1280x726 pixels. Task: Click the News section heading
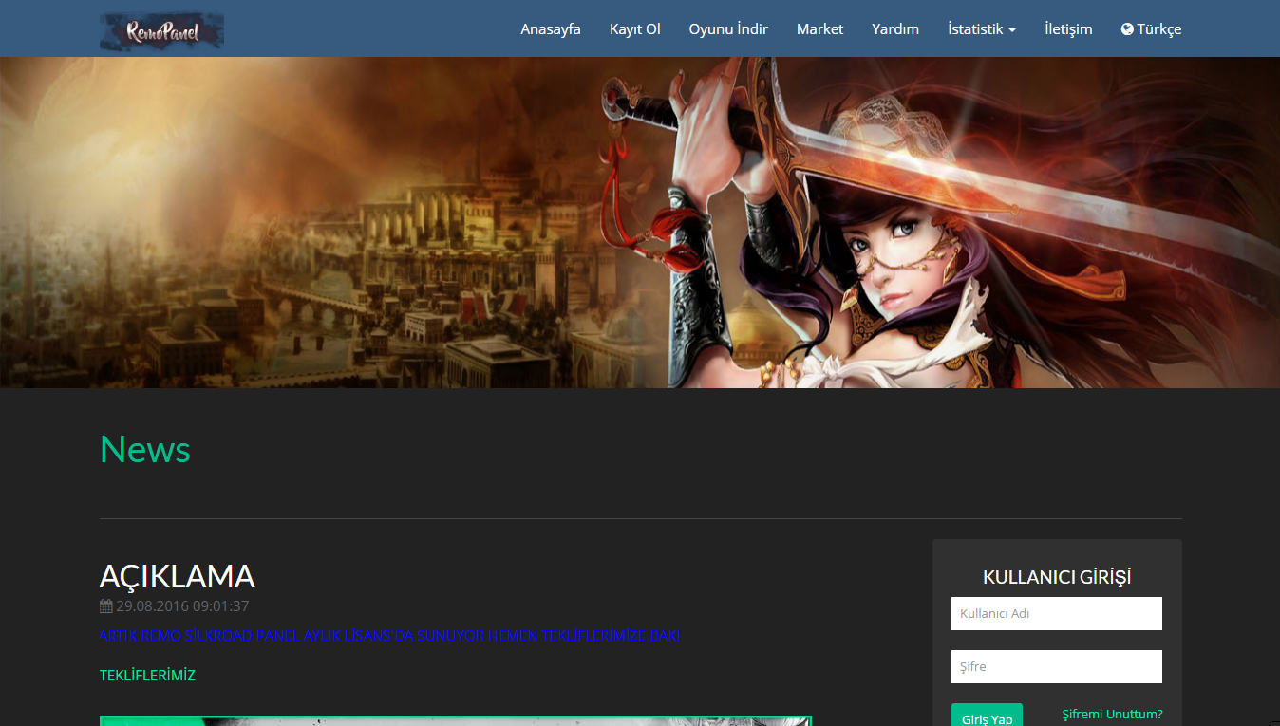pos(145,449)
